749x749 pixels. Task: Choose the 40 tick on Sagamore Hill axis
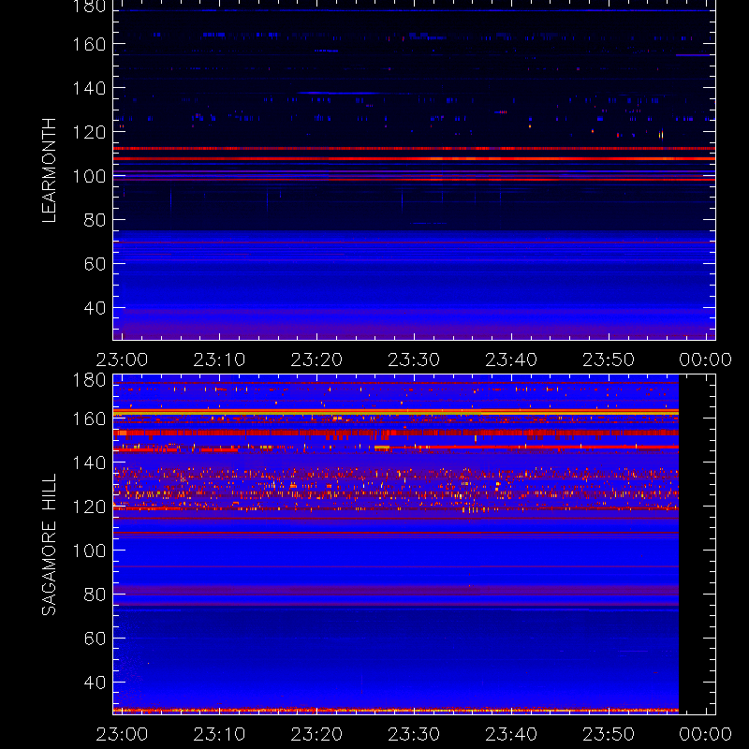(x=95, y=683)
